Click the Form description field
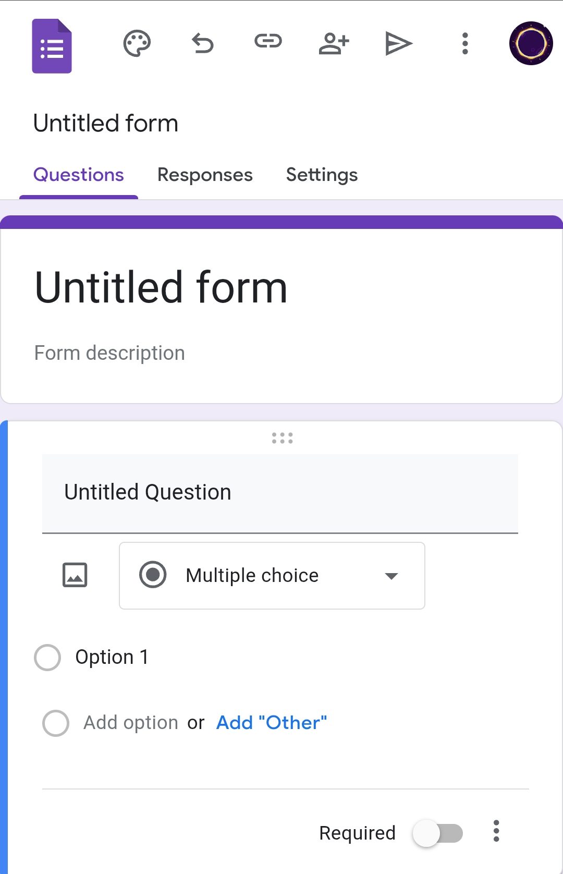 pyautogui.click(x=109, y=353)
